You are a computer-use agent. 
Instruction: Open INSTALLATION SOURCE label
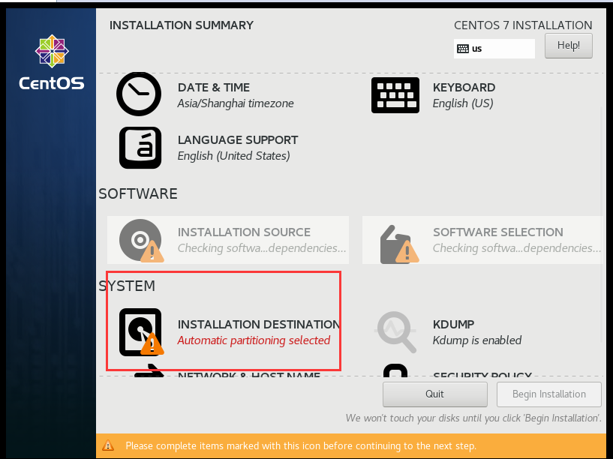click(x=244, y=232)
